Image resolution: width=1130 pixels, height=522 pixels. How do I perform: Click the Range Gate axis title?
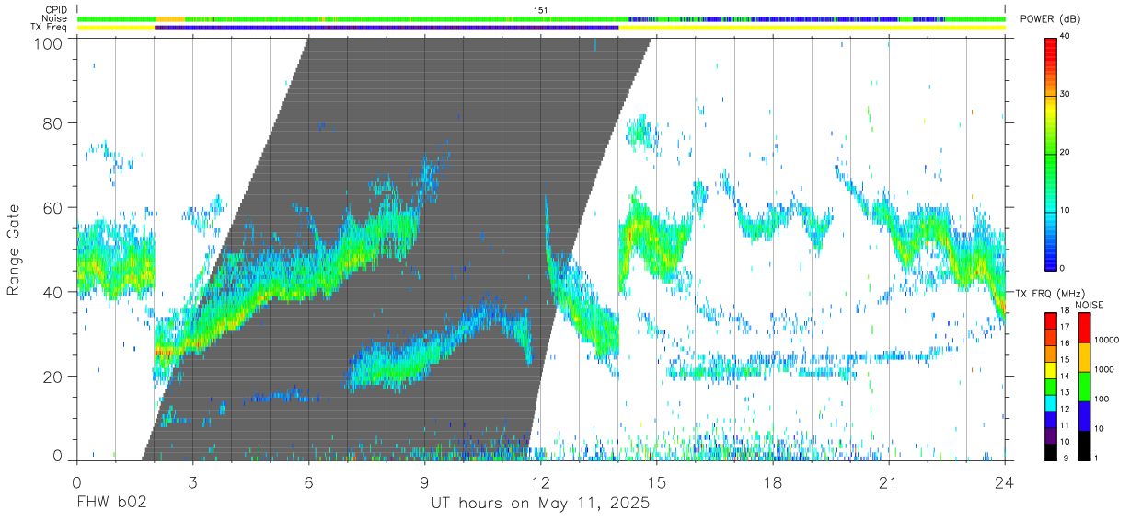pyautogui.click(x=14, y=249)
